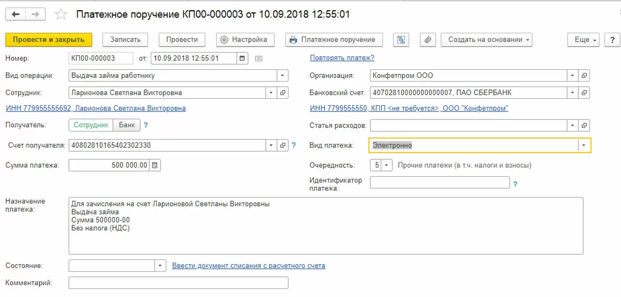
Task: Follow the Повторять платеж? link
Action: [342, 58]
